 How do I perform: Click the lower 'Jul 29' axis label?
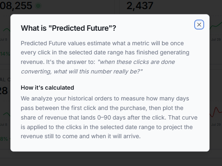(216, 124)
